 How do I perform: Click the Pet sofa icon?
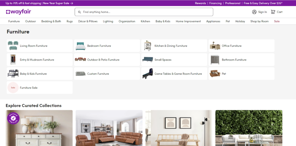coord(215,74)
